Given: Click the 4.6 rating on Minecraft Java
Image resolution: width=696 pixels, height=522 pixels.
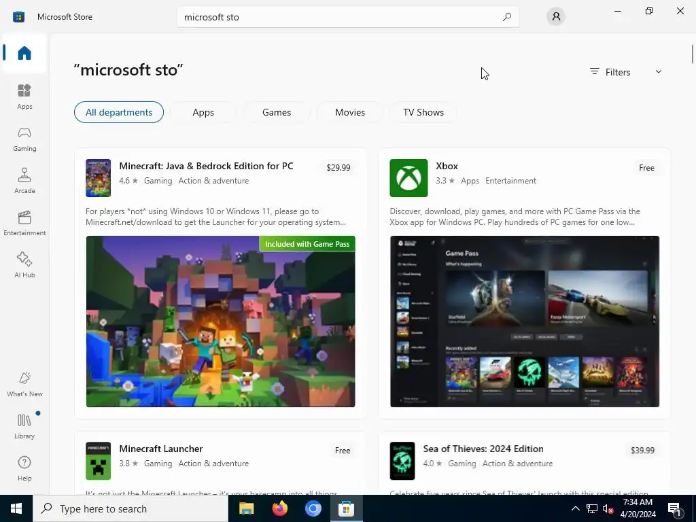Looking at the screenshot, I should click(128, 181).
